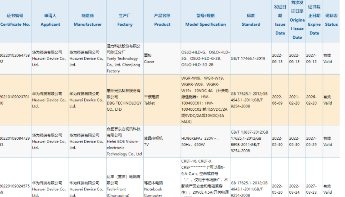Select certificate number starting with 20210109023701
This screenshot has height=197, width=345.
click(x=15, y=100)
